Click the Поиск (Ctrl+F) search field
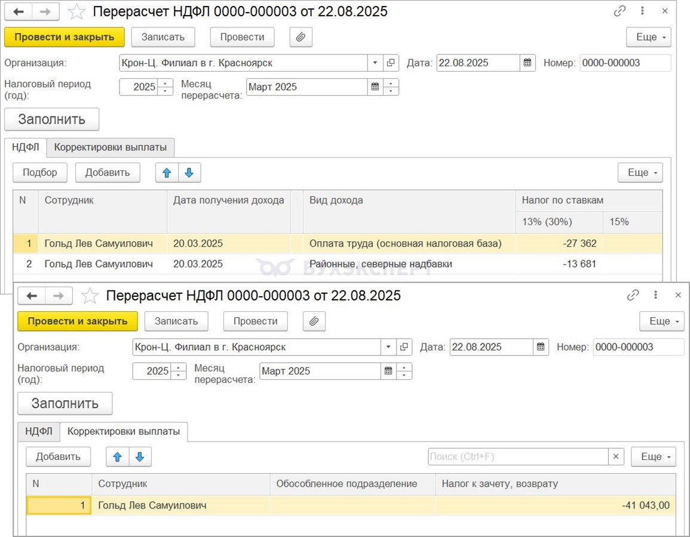This screenshot has height=537, width=690. click(517, 457)
